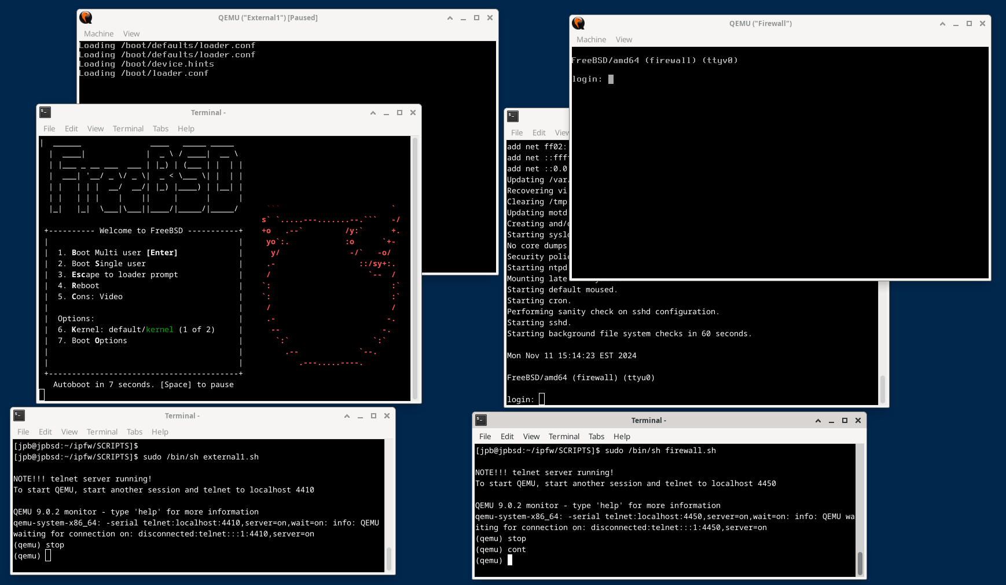Image resolution: width=1006 pixels, height=585 pixels.
Task: Minimize the QEMU Firewall window
Action: click(x=956, y=24)
